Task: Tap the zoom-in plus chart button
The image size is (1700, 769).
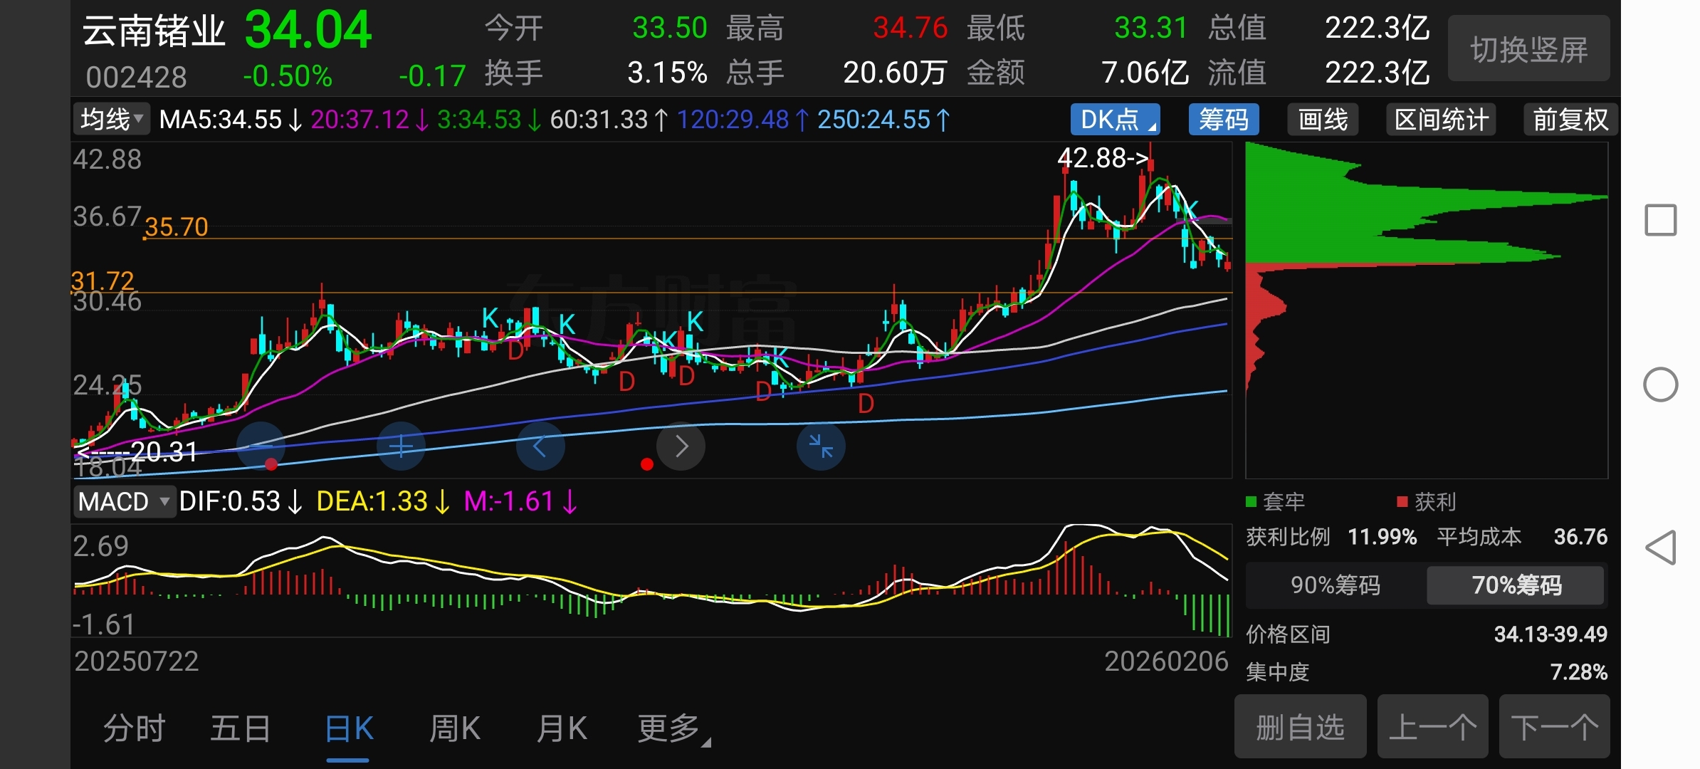Action: [x=401, y=446]
